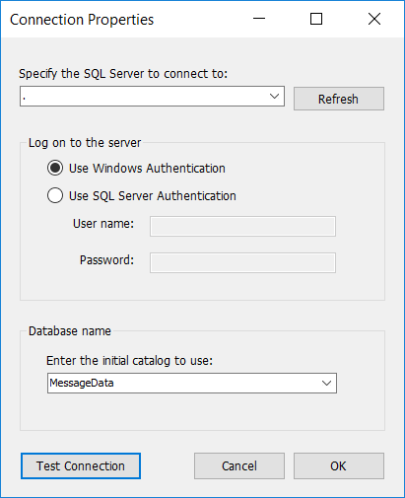Click the MessageData catalog text box
Image resolution: width=405 pixels, height=498 pixels.
(182, 383)
